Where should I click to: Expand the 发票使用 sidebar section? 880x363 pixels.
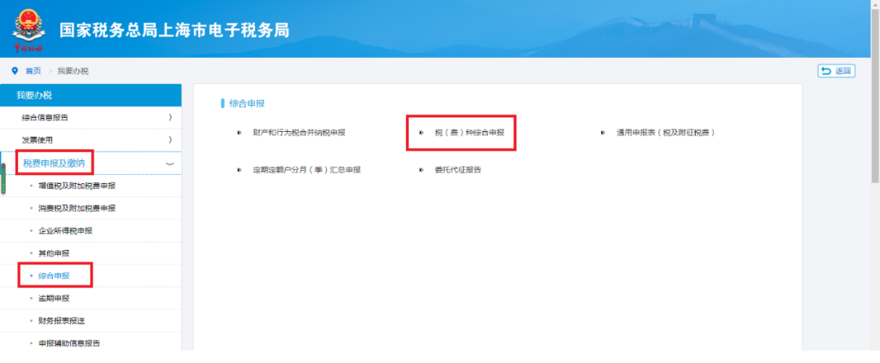pyautogui.click(x=170, y=140)
